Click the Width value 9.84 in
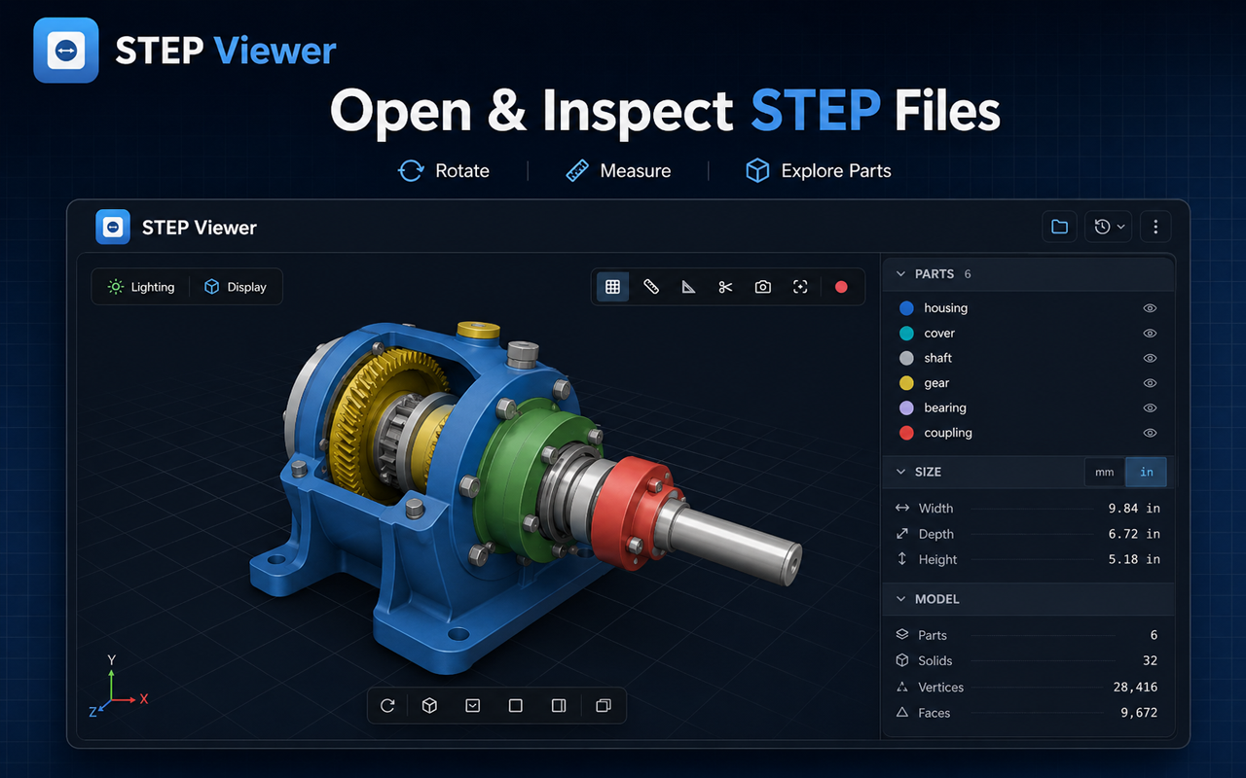 1134,508
